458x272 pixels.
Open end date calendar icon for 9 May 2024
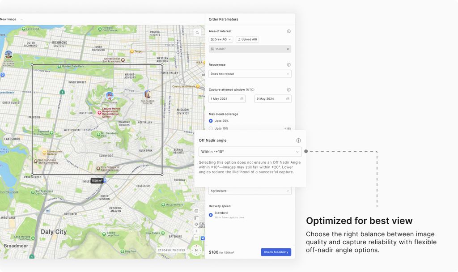click(x=288, y=99)
